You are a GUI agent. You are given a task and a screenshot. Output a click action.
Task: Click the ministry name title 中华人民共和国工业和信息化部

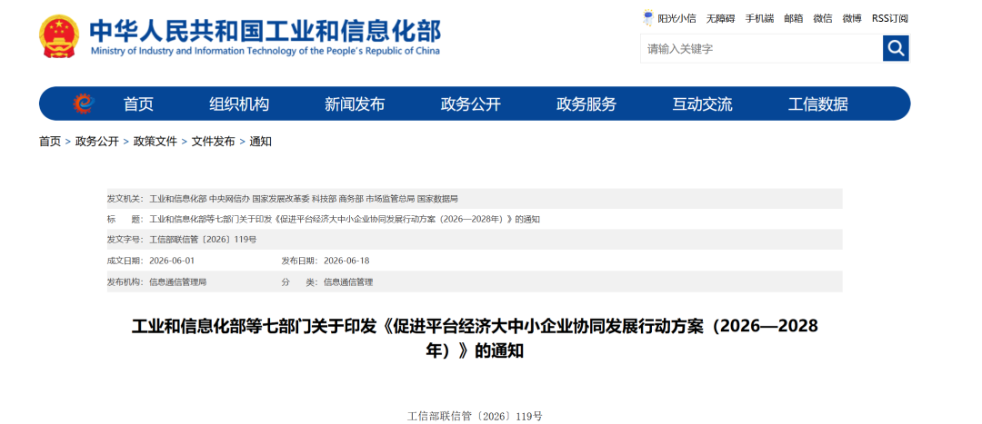(265, 30)
